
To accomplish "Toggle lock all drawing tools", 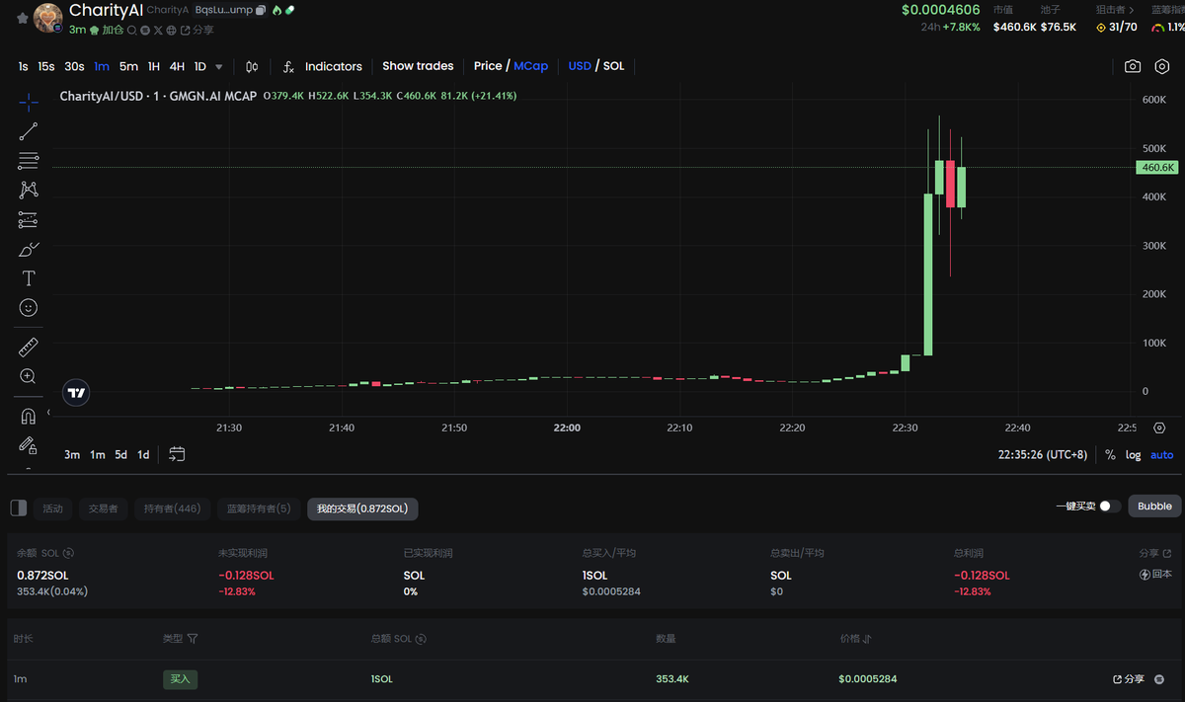I will (x=29, y=445).
